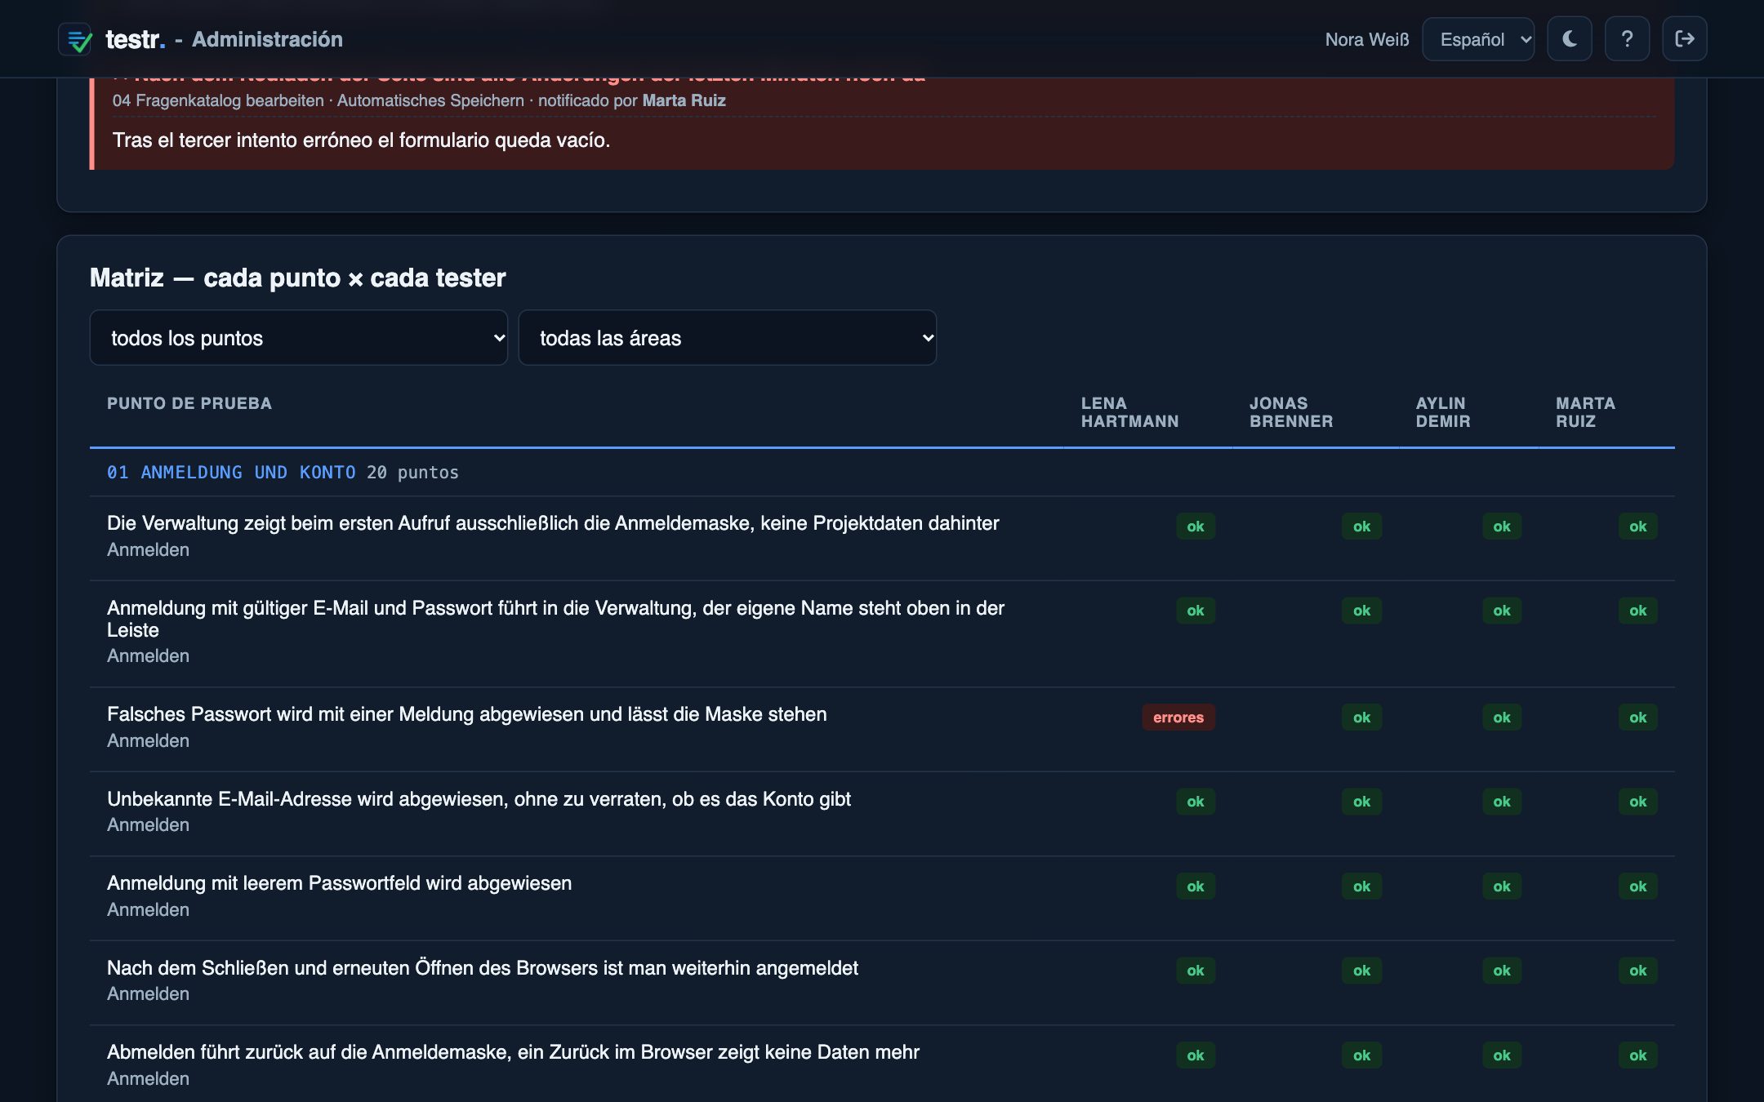The height and width of the screenshot is (1102, 1764).
Task: Click the user name Nora Weiß
Action: point(1367,39)
